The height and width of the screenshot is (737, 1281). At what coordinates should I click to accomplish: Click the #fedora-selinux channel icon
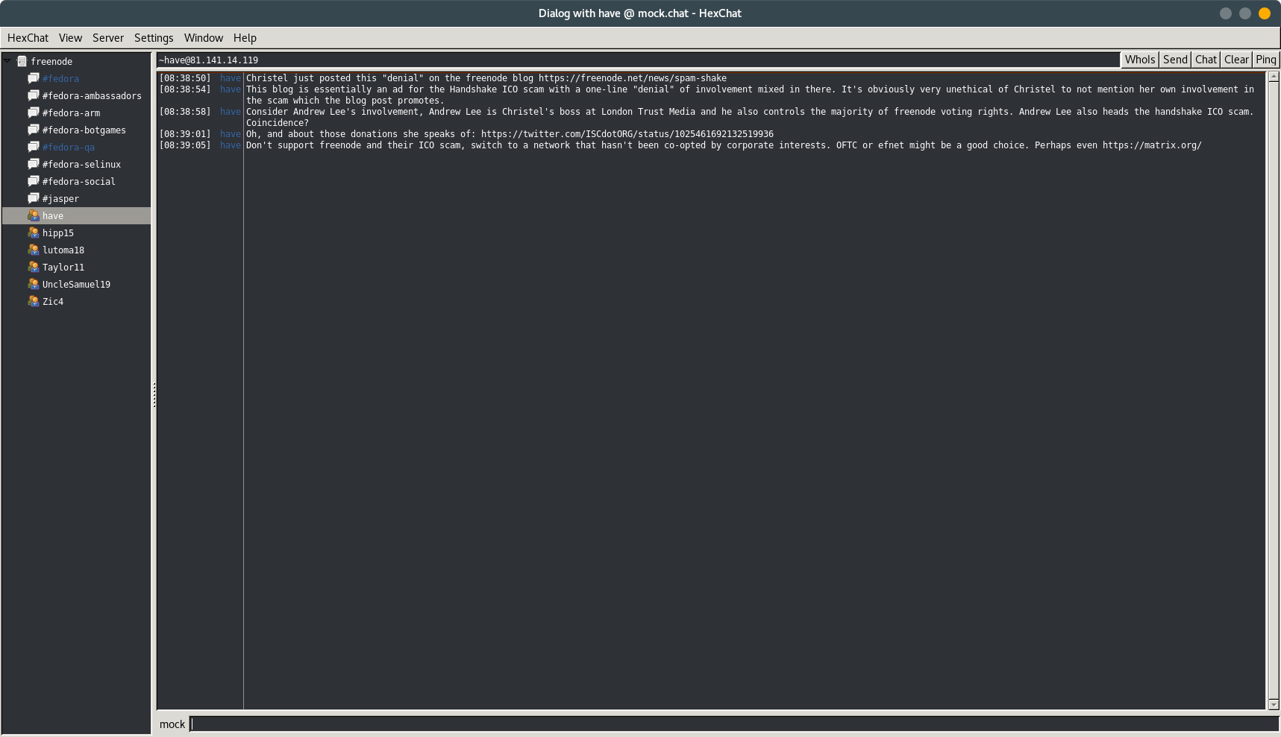34,164
